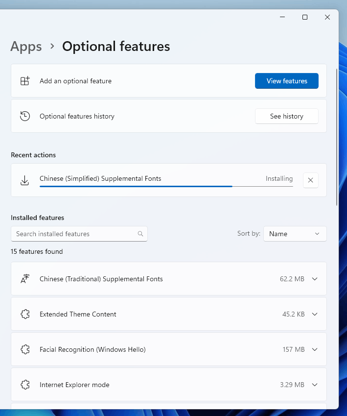Click the Facial Recognition puzzle icon
The height and width of the screenshot is (416, 347).
tap(25, 349)
